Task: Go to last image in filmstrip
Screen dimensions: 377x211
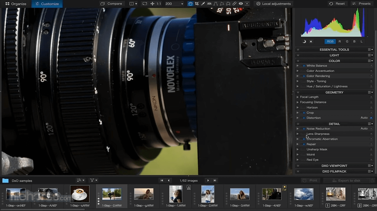Action: (215, 180)
